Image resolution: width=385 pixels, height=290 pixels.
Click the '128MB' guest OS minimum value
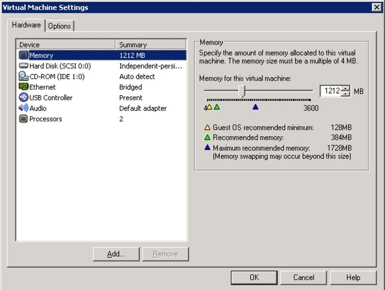pyautogui.click(x=341, y=127)
